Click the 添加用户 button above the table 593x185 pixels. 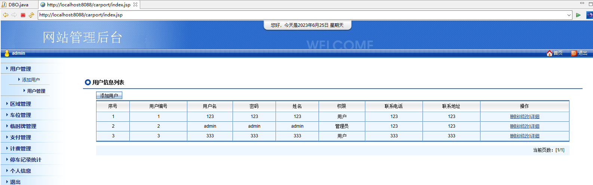(109, 96)
